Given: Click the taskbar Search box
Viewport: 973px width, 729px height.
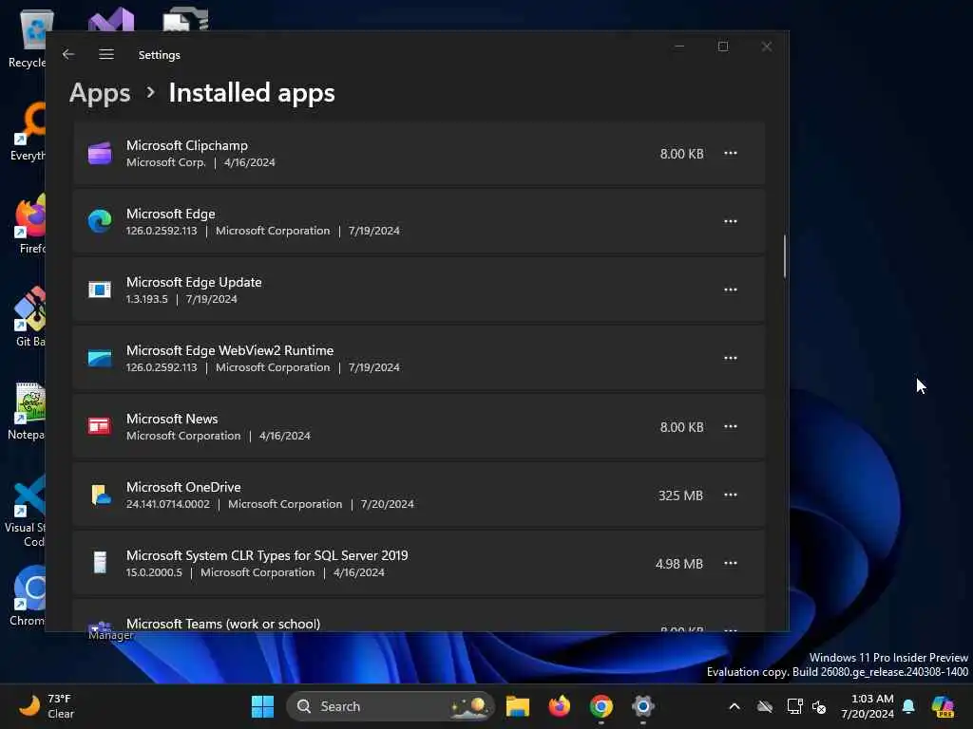Looking at the screenshot, I should click(391, 706).
